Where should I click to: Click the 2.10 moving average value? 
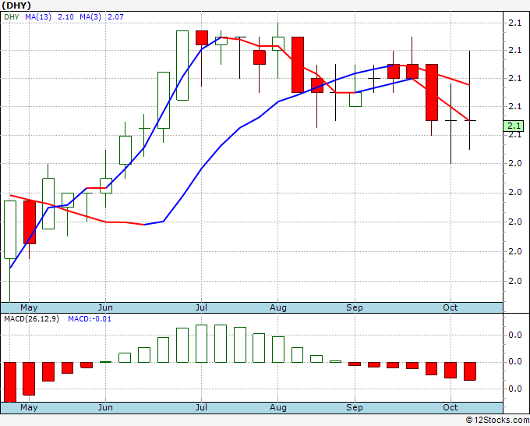coord(65,16)
